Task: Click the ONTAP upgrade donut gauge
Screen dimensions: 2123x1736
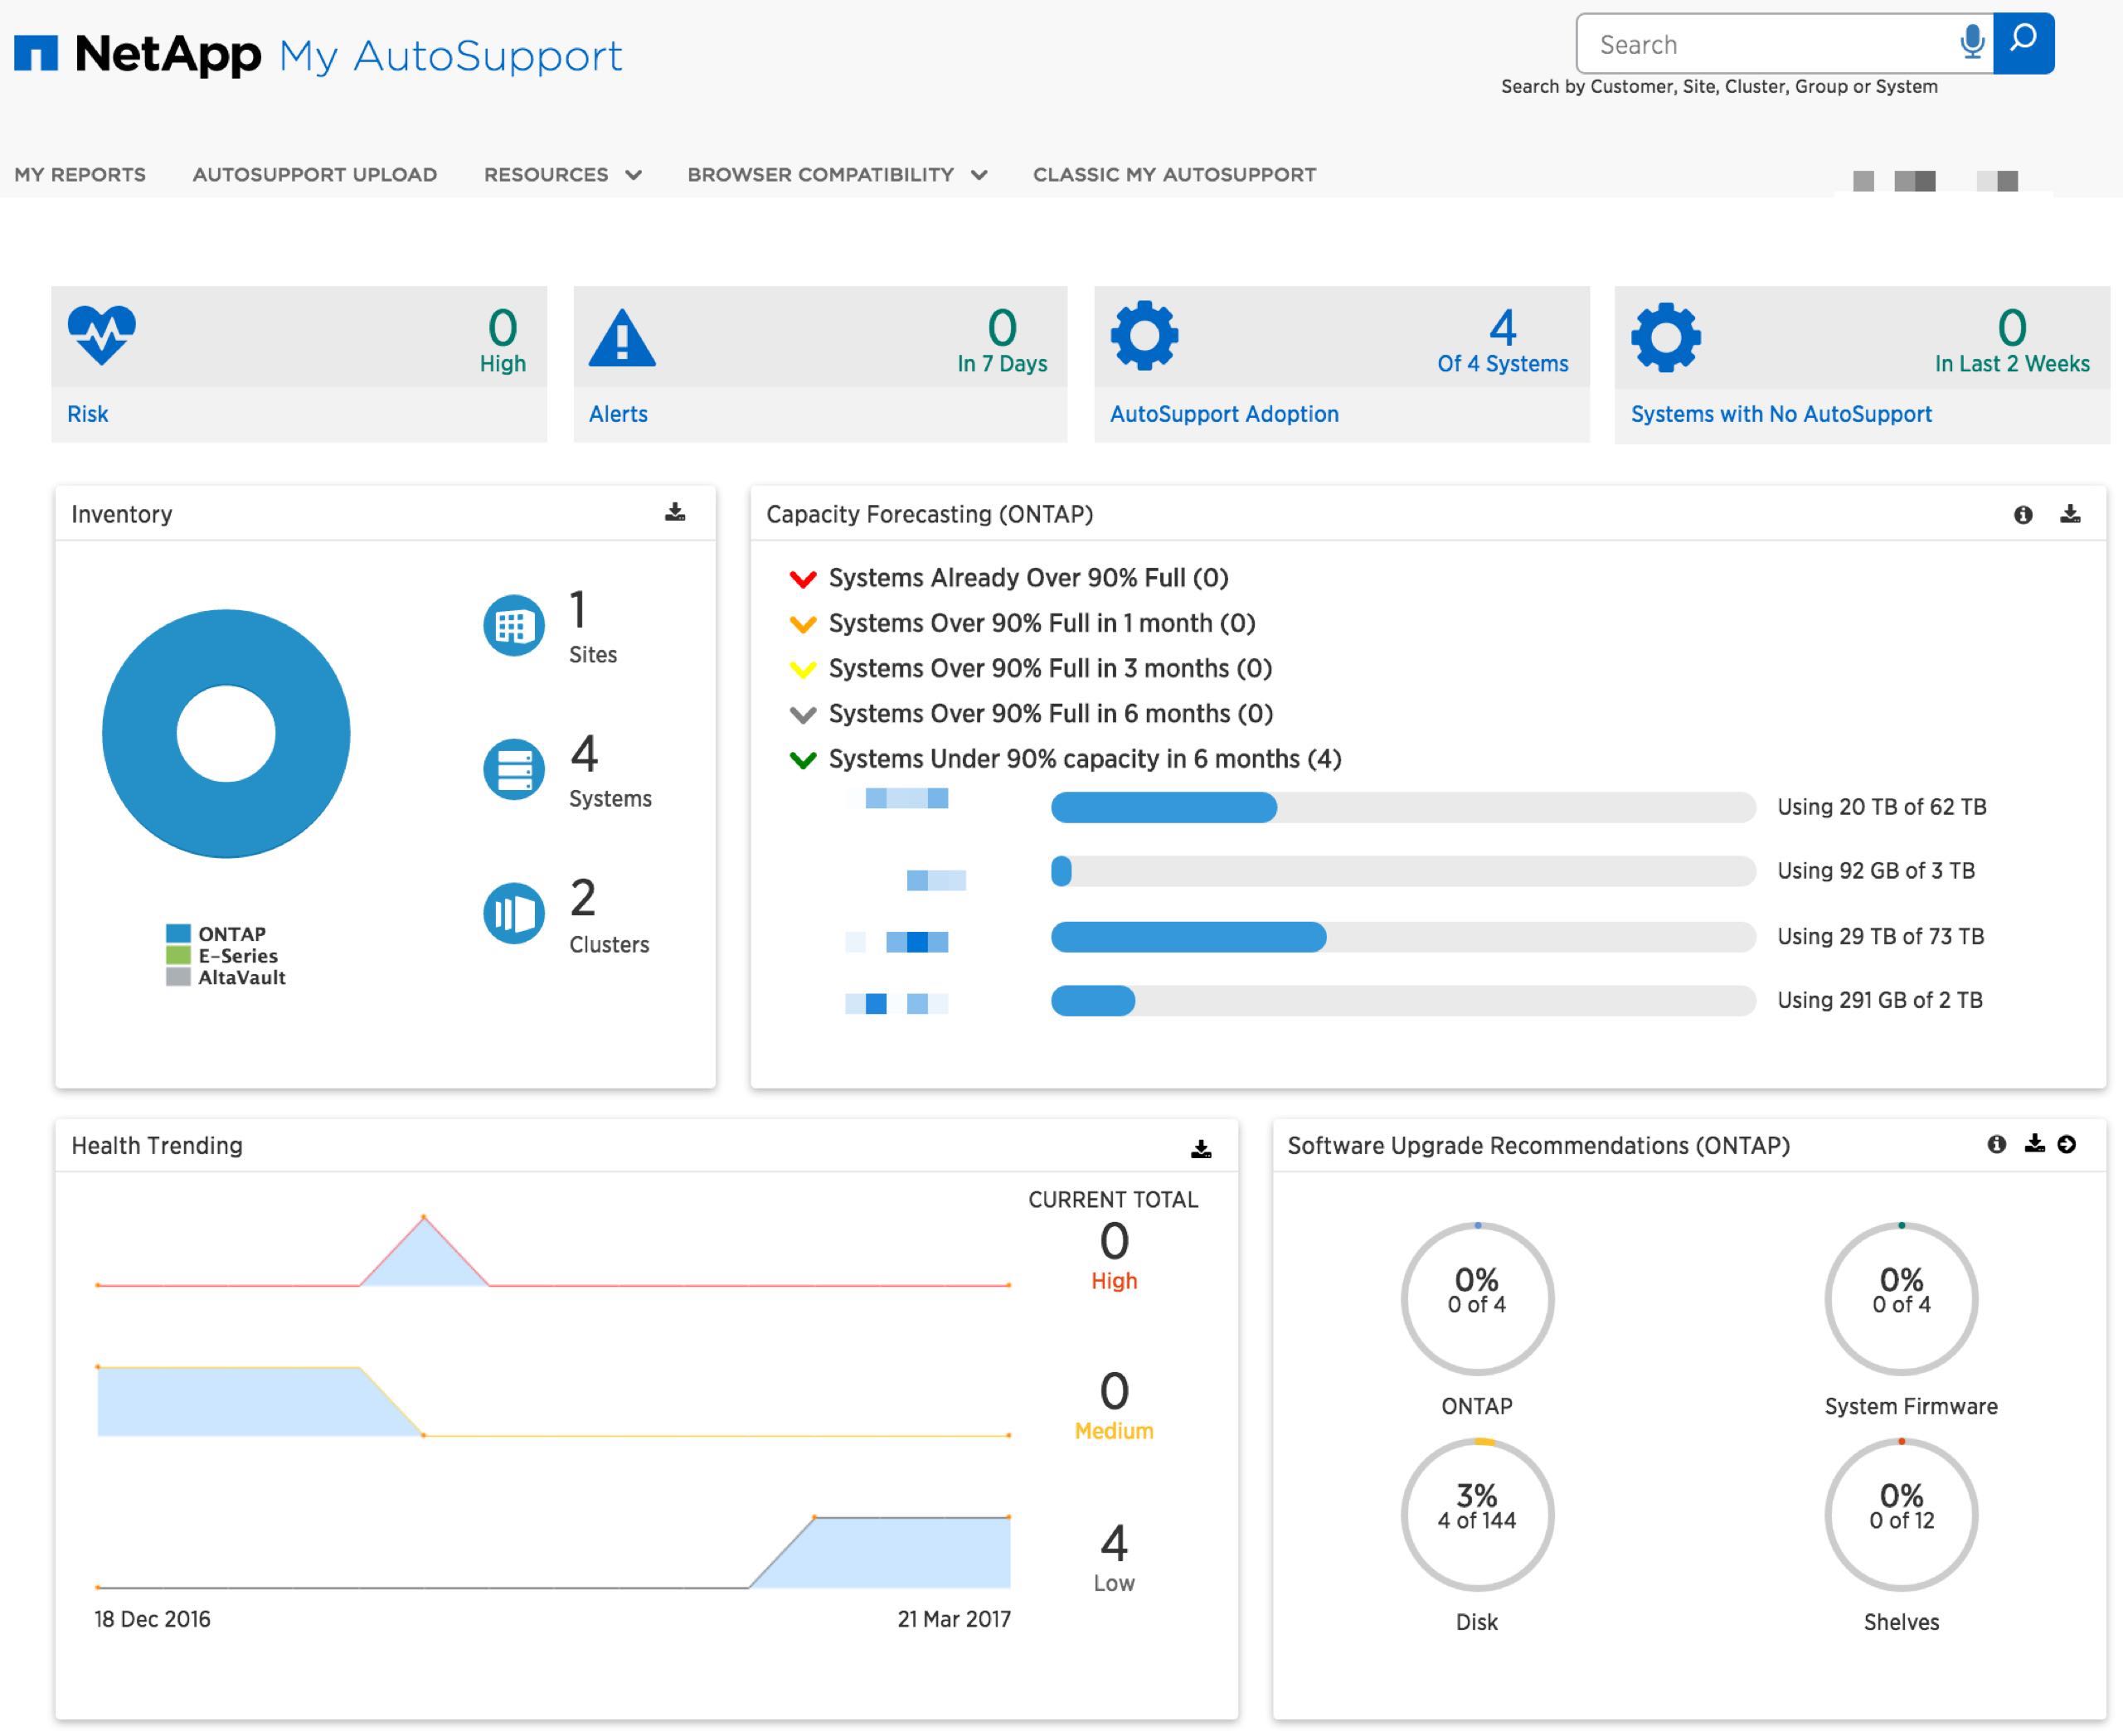Action: (1477, 1298)
